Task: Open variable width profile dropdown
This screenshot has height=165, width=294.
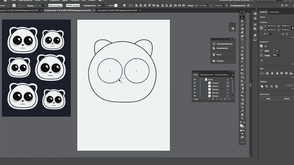Action: point(63,5)
